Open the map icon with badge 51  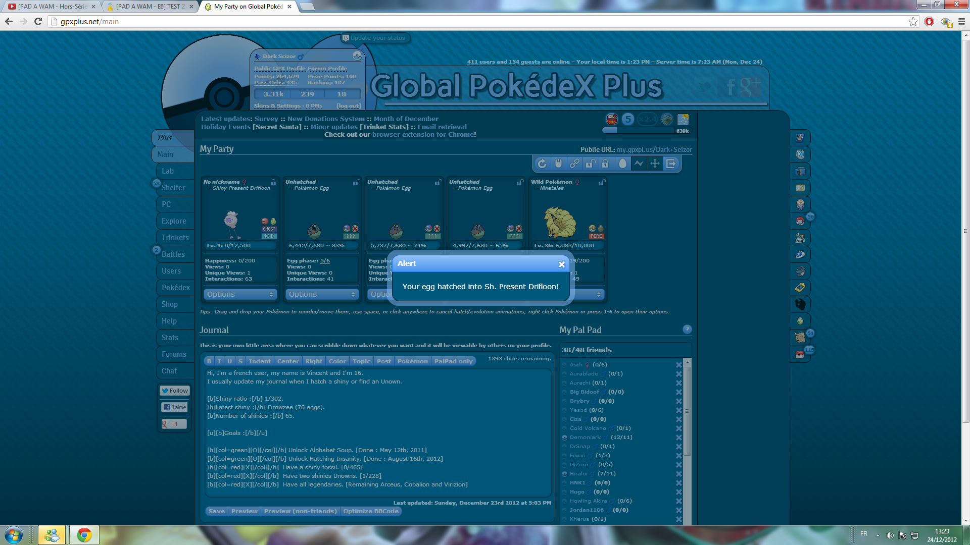coord(800,338)
